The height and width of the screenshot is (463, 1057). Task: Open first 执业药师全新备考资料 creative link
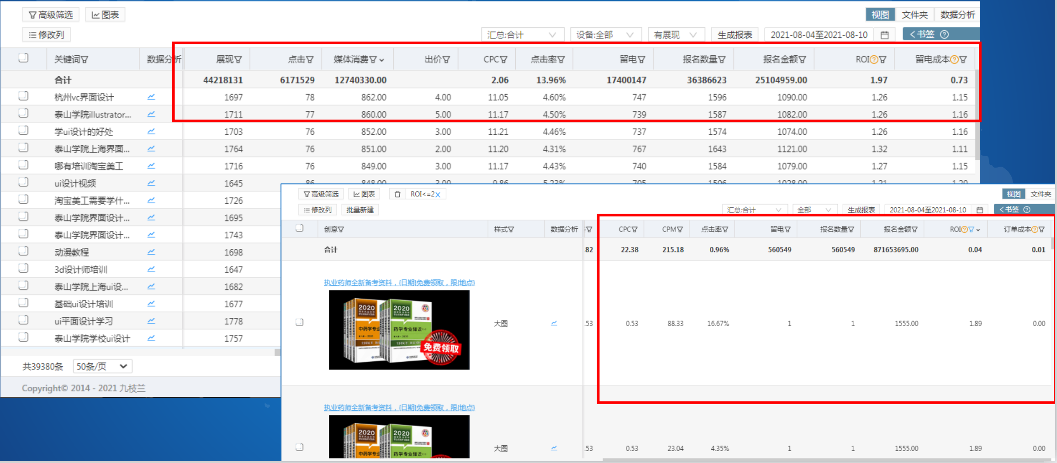coord(399,283)
